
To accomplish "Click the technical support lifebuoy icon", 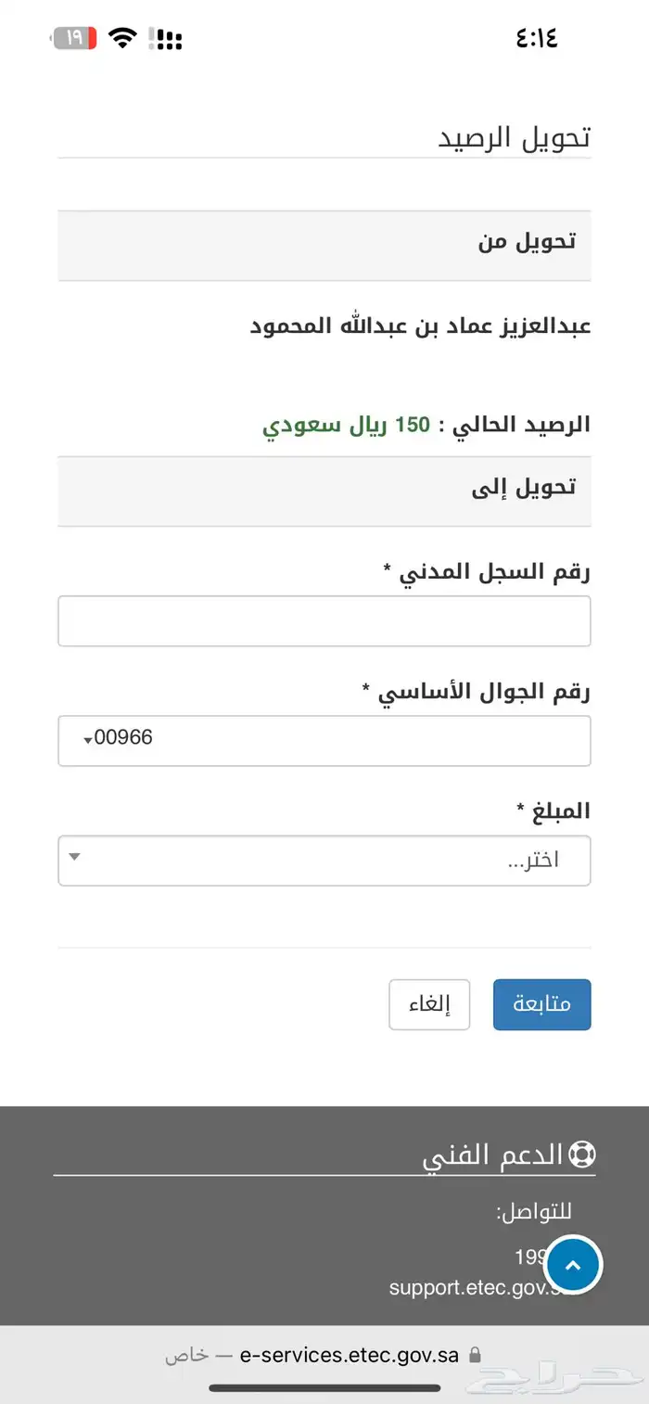I will pyautogui.click(x=582, y=1155).
